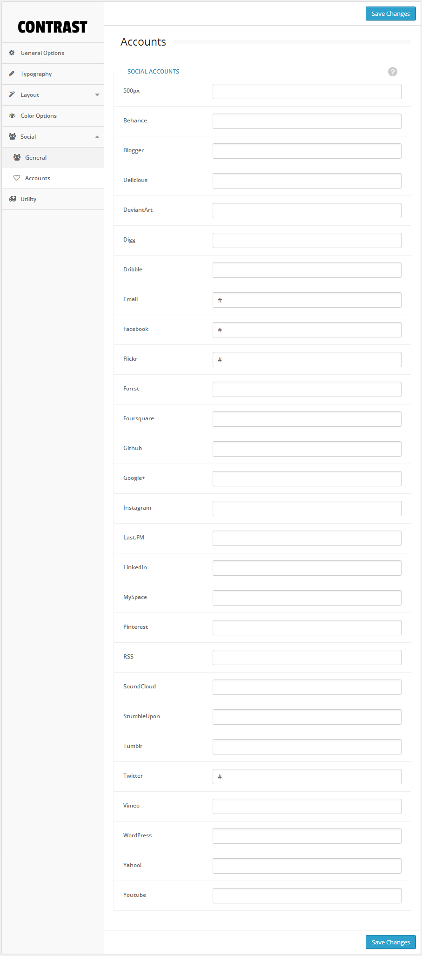This screenshot has width=422, height=956.
Task: Click the ambulance icon beside Utility
Action: 12,199
